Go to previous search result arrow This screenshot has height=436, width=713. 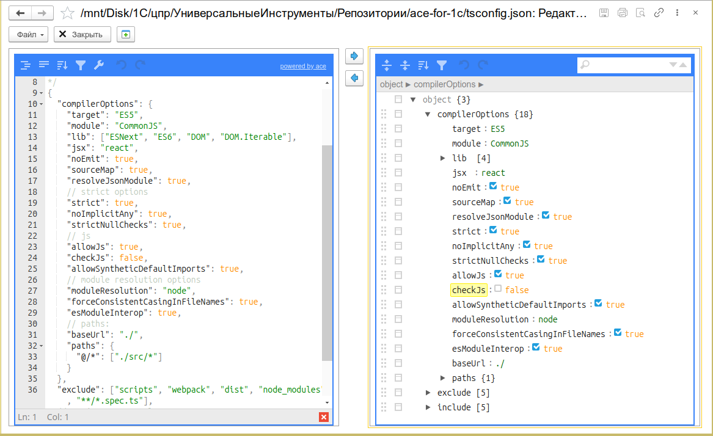(x=683, y=65)
